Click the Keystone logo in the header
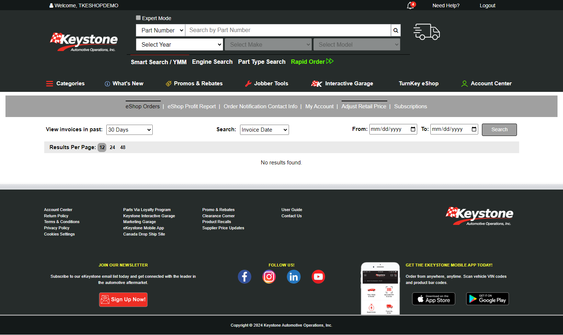The image size is (563, 335). (x=84, y=42)
